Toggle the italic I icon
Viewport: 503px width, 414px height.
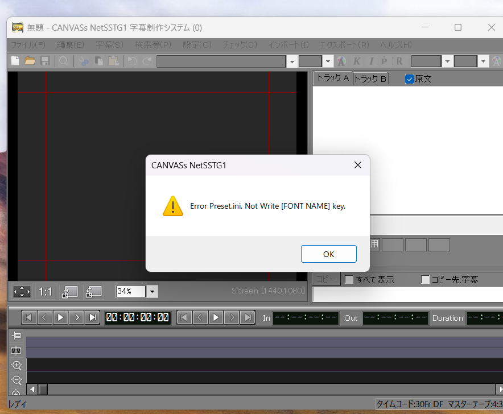tap(372, 61)
